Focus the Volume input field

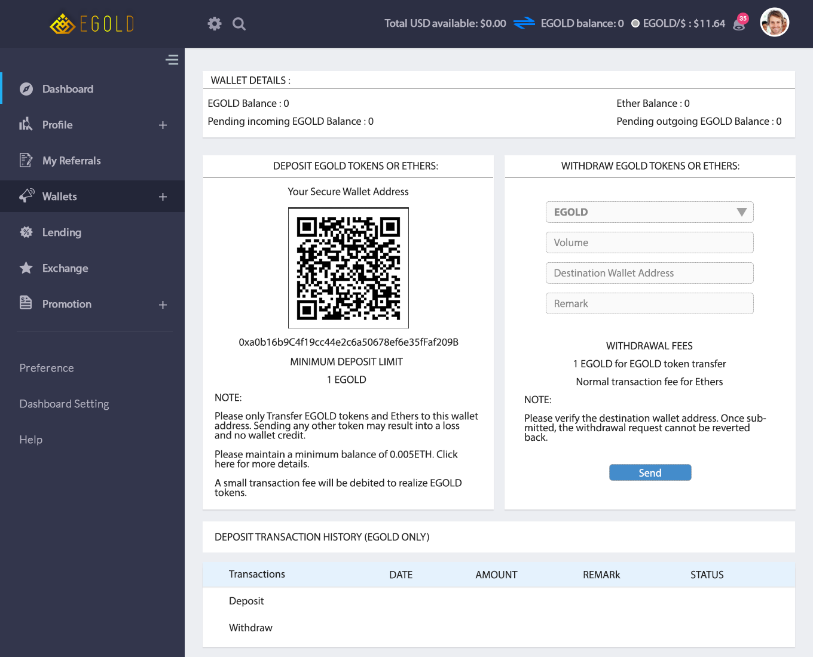pyautogui.click(x=650, y=242)
